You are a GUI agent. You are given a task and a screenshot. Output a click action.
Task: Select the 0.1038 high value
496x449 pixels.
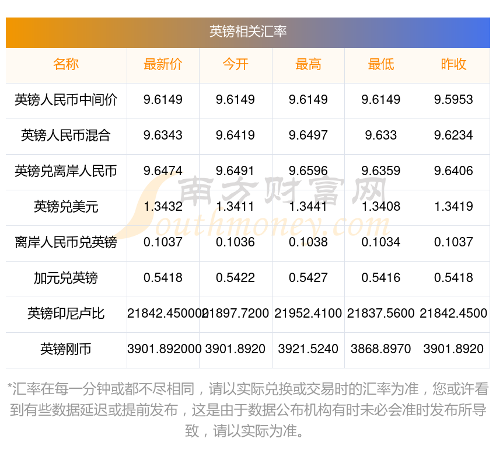308,242
